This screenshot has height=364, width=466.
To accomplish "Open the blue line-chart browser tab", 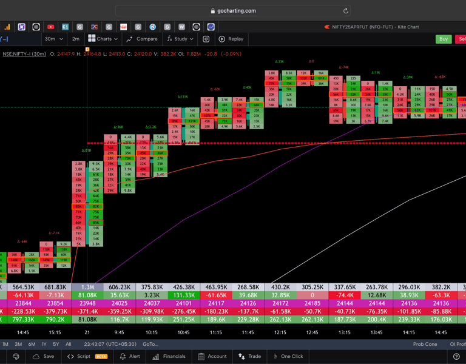I will click(x=211, y=27).
